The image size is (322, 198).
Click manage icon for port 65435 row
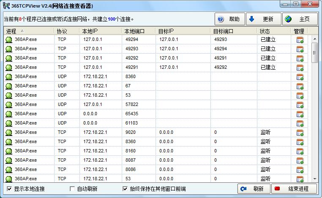(300, 114)
